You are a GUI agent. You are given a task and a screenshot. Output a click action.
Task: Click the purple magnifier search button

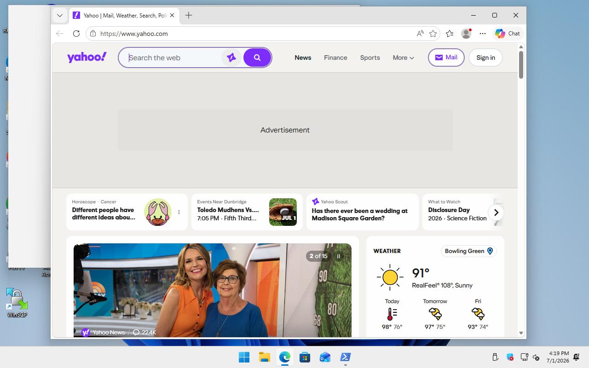pyautogui.click(x=257, y=57)
